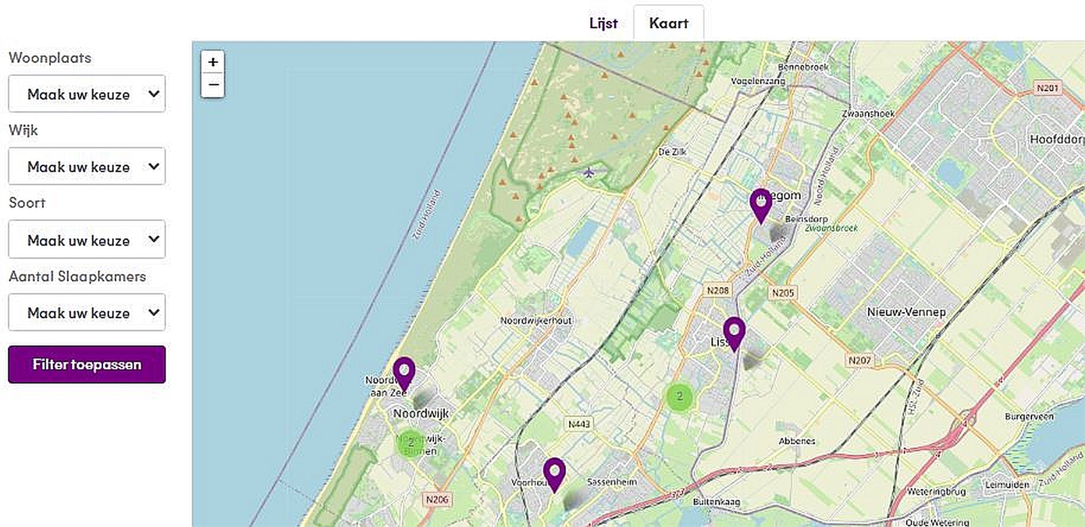
Task: Open the Soort dropdown
Action: point(87,240)
